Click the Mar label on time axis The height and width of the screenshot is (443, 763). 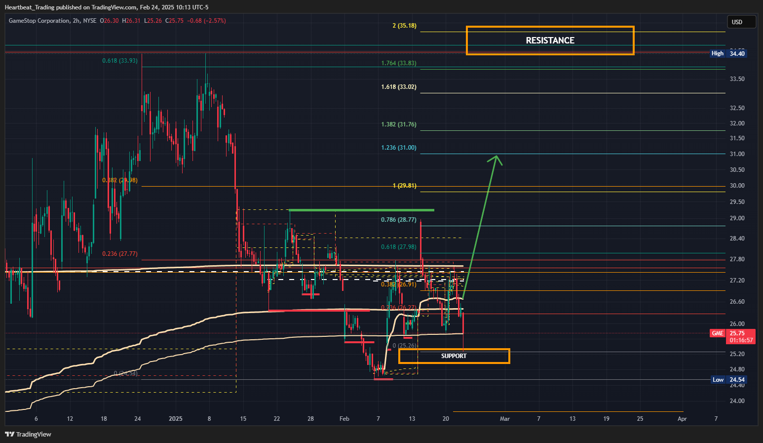click(505, 419)
